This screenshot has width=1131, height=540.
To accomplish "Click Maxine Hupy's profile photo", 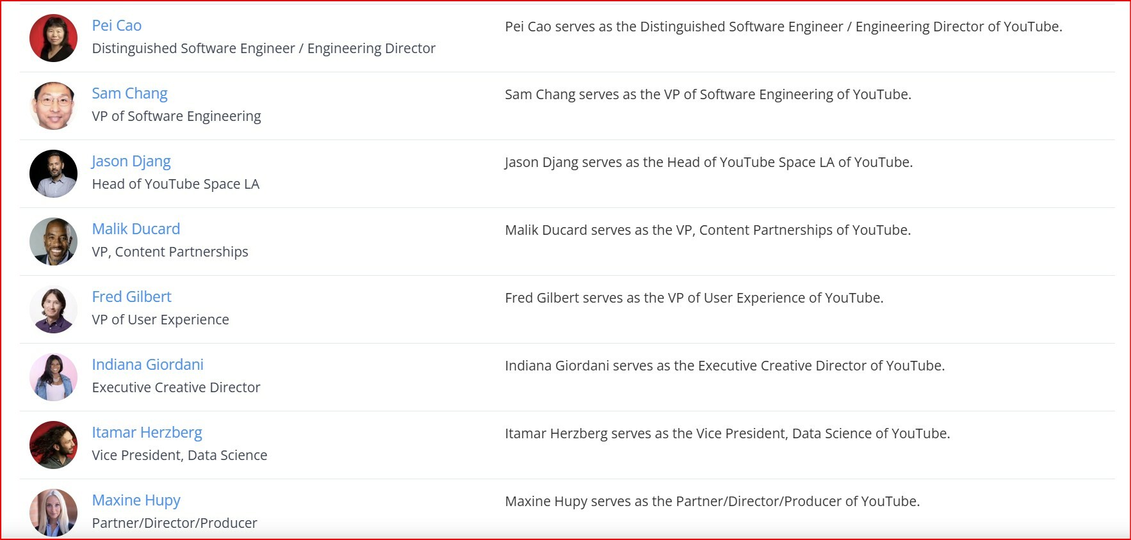I will pos(54,513).
